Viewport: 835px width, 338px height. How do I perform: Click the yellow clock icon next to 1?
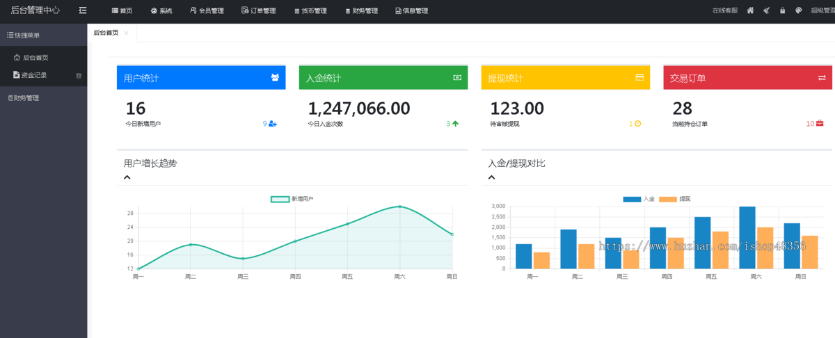pyautogui.click(x=638, y=124)
